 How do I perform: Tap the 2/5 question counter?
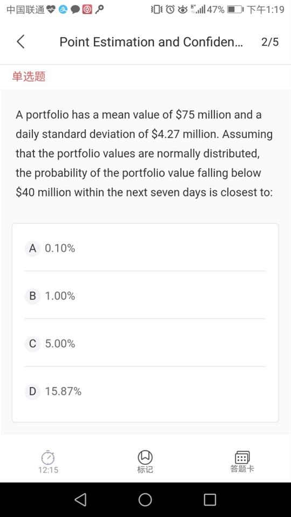click(270, 42)
